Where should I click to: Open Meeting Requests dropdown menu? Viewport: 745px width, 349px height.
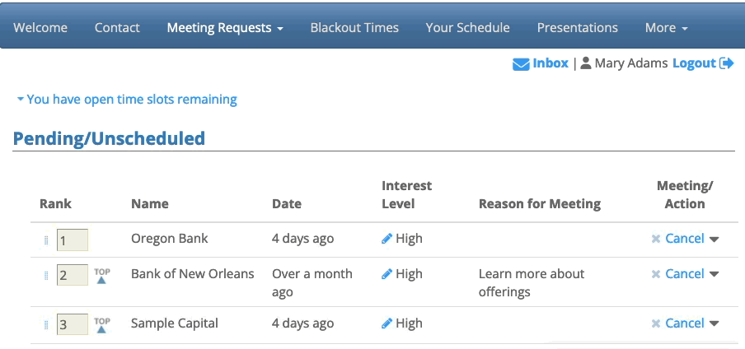[x=225, y=28]
